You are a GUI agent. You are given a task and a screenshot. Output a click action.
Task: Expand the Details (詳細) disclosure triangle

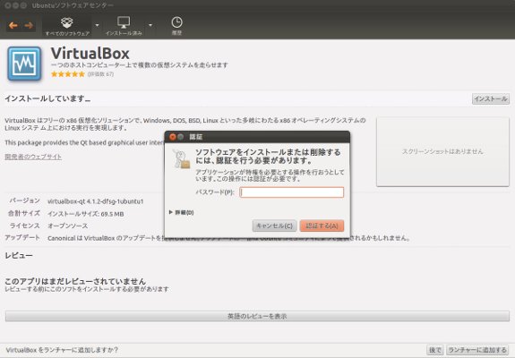(x=171, y=212)
